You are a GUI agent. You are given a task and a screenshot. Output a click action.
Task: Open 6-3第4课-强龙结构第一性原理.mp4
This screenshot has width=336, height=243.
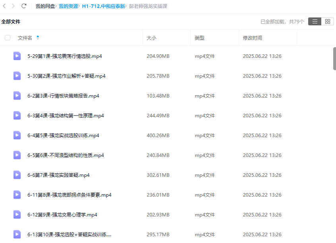coord(66,115)
